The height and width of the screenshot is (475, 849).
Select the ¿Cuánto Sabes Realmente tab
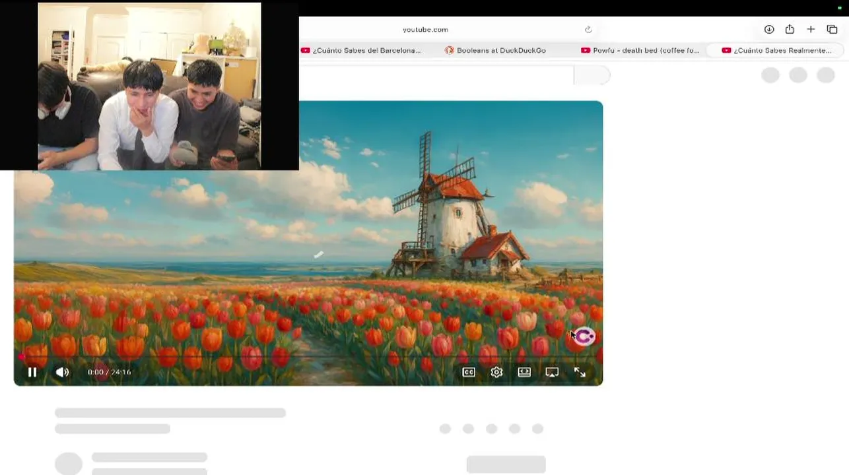[x=776, y=50]
